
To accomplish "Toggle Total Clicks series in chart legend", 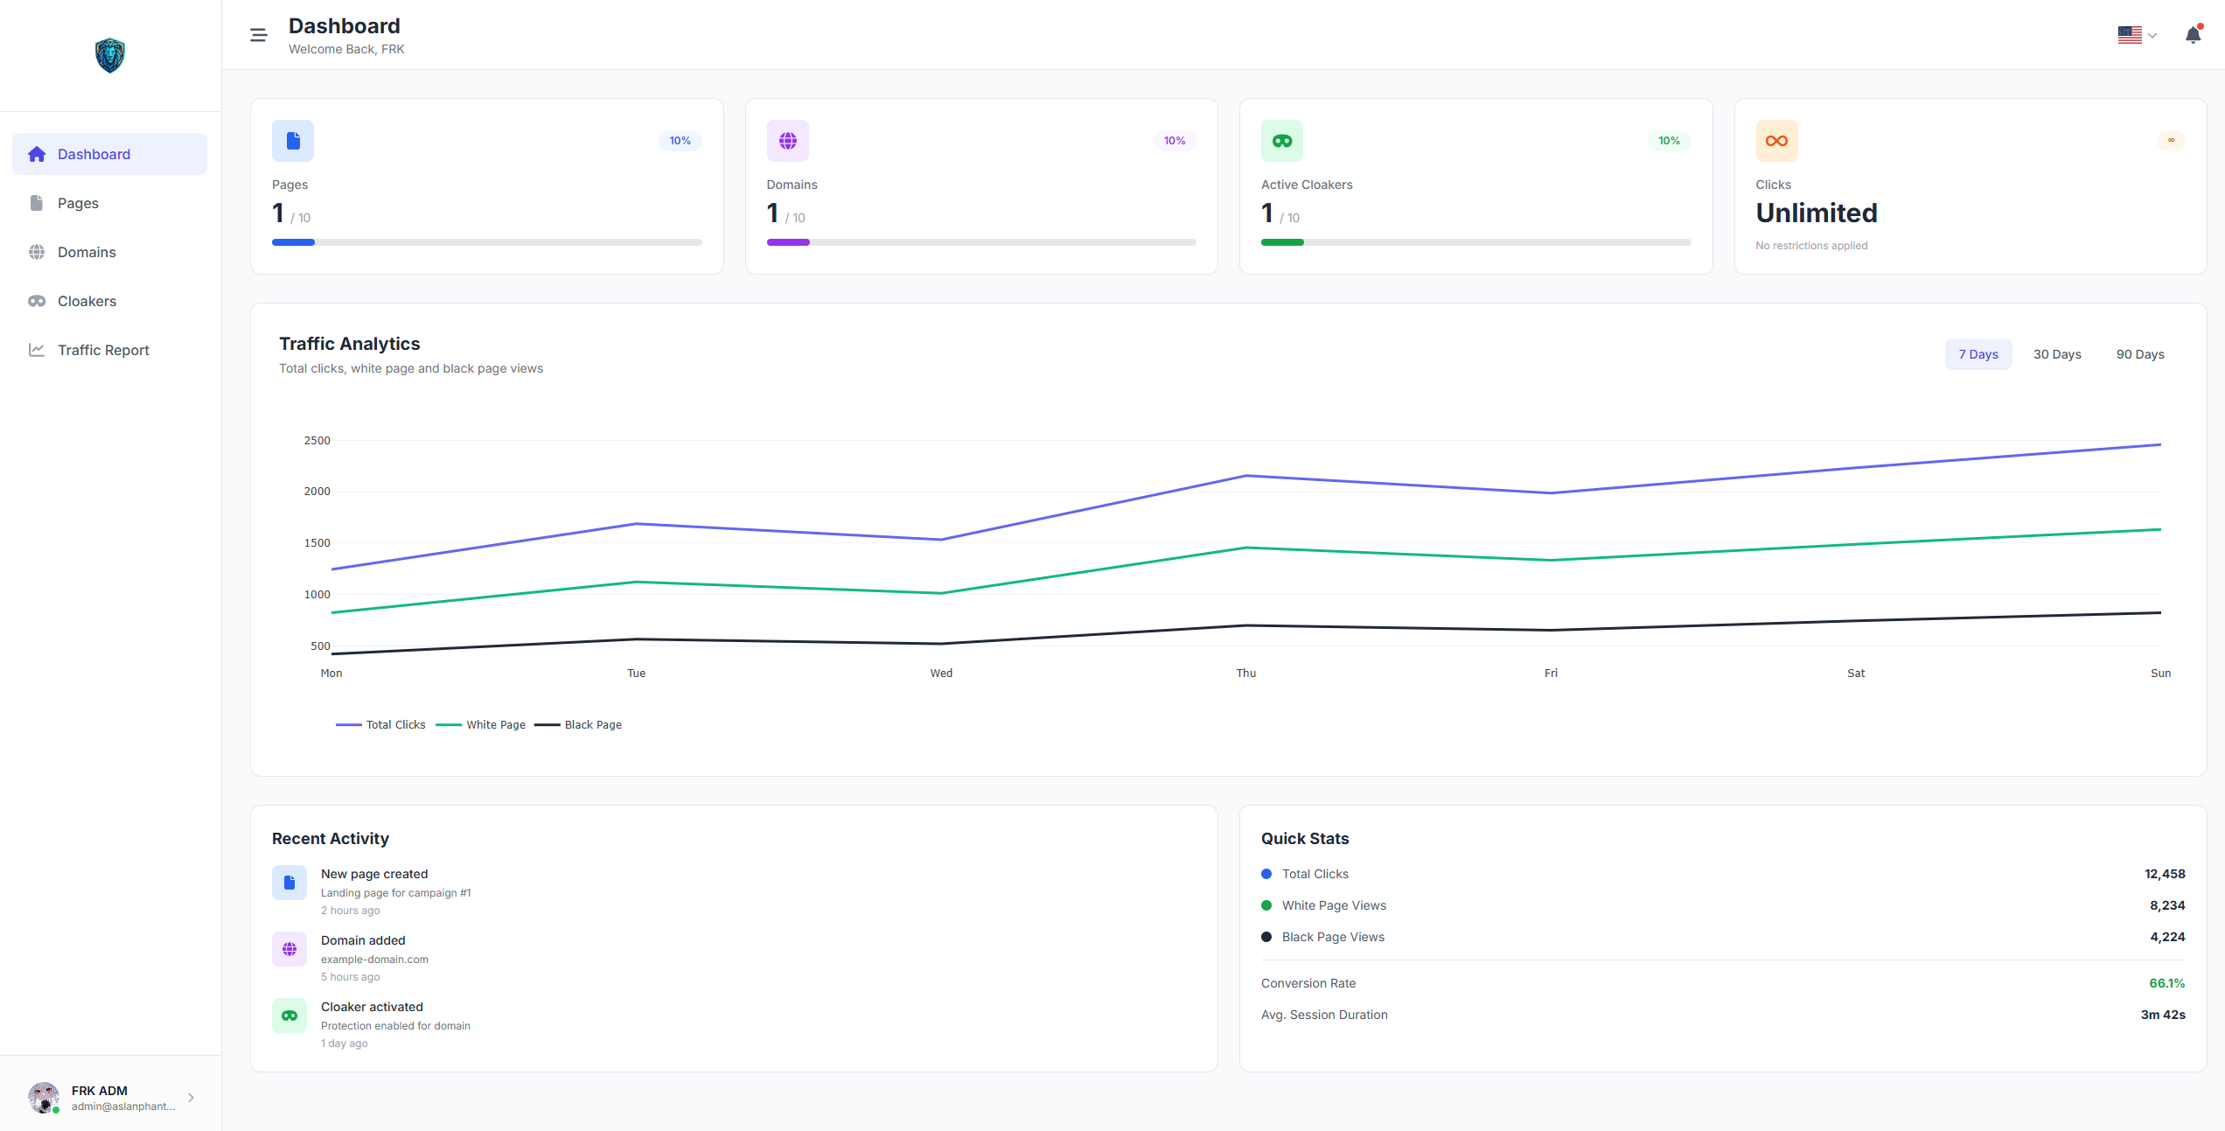I will point(381,724).
